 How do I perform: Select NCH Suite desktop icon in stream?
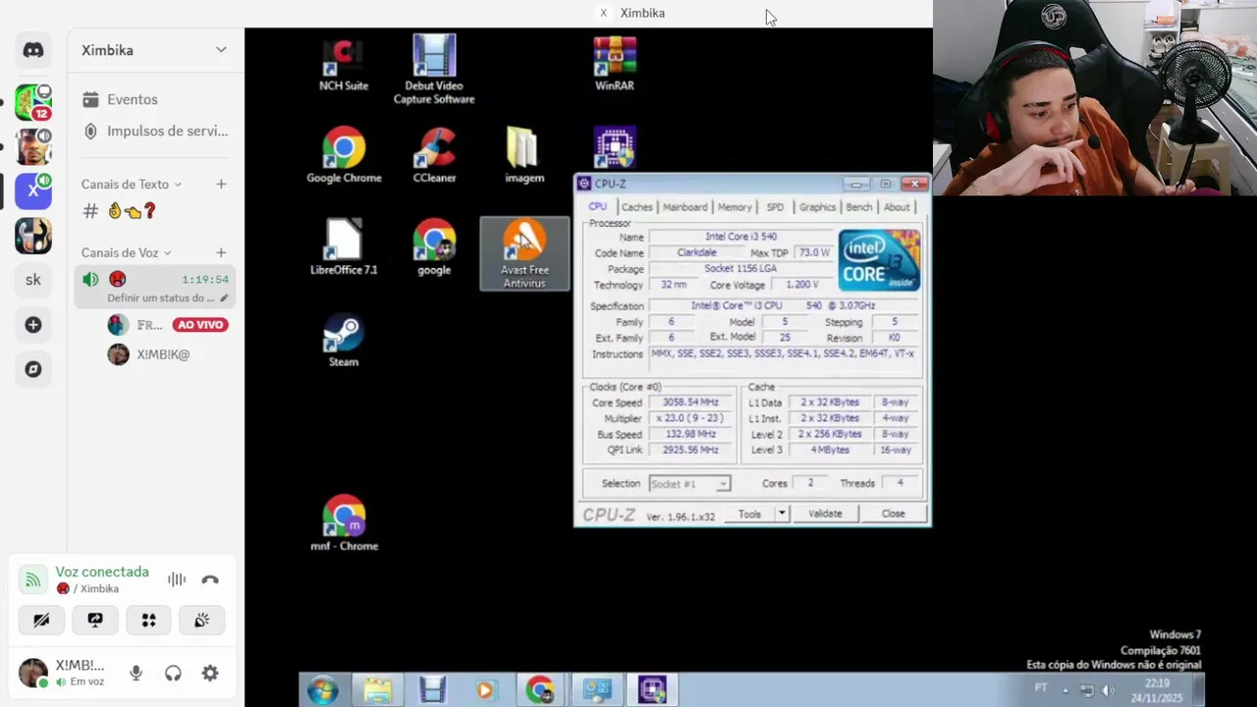tap(344, 65)
